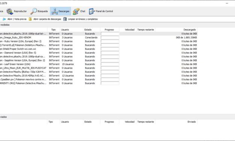Select the SHield Proper Switch-xci.com.xci row
Viewport: 235px width, 141px height.
(99, 49)
